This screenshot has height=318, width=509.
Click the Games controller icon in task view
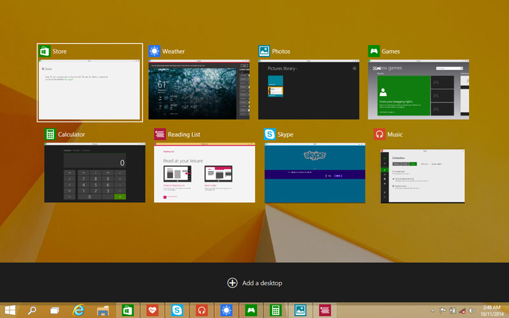coord(374,52)
